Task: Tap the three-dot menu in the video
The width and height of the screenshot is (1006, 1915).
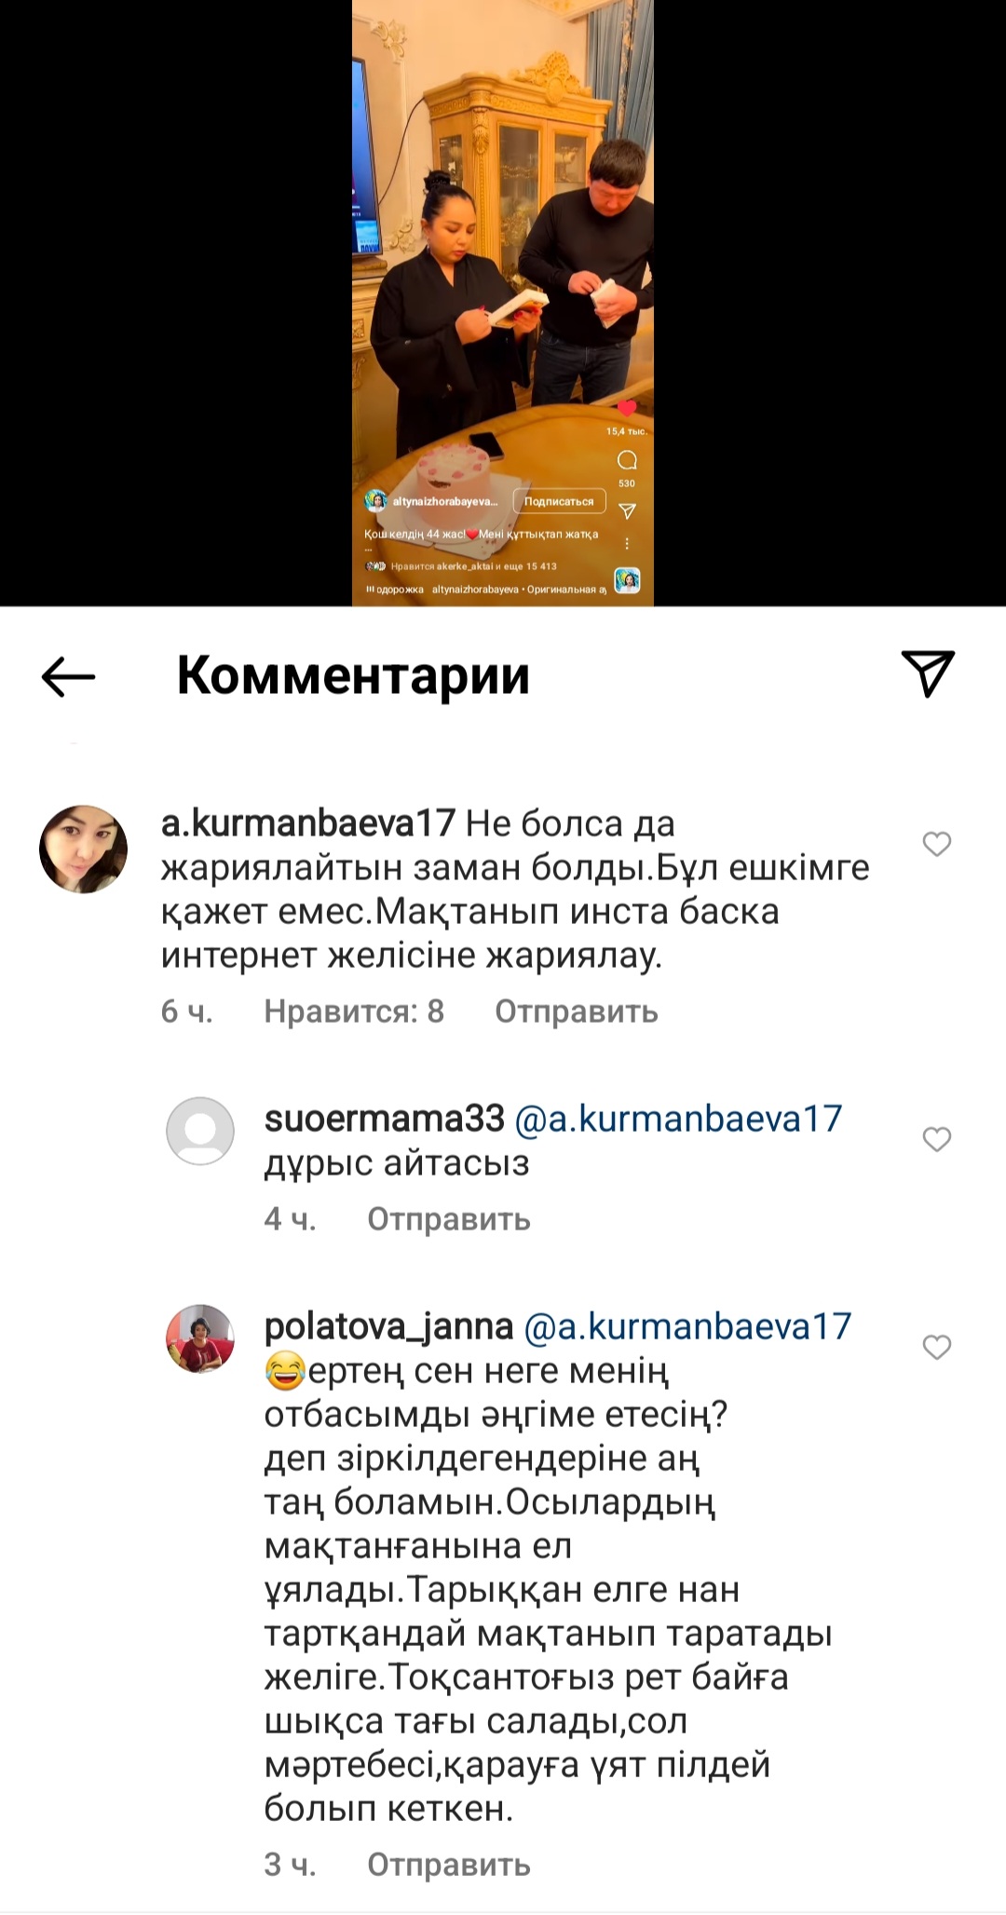Action: click(x=627, y=543)
